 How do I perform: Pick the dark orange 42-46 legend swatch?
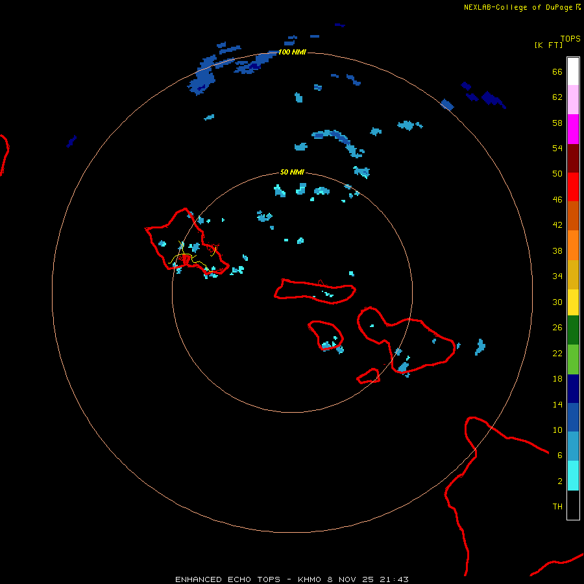(x=573, y=215)
